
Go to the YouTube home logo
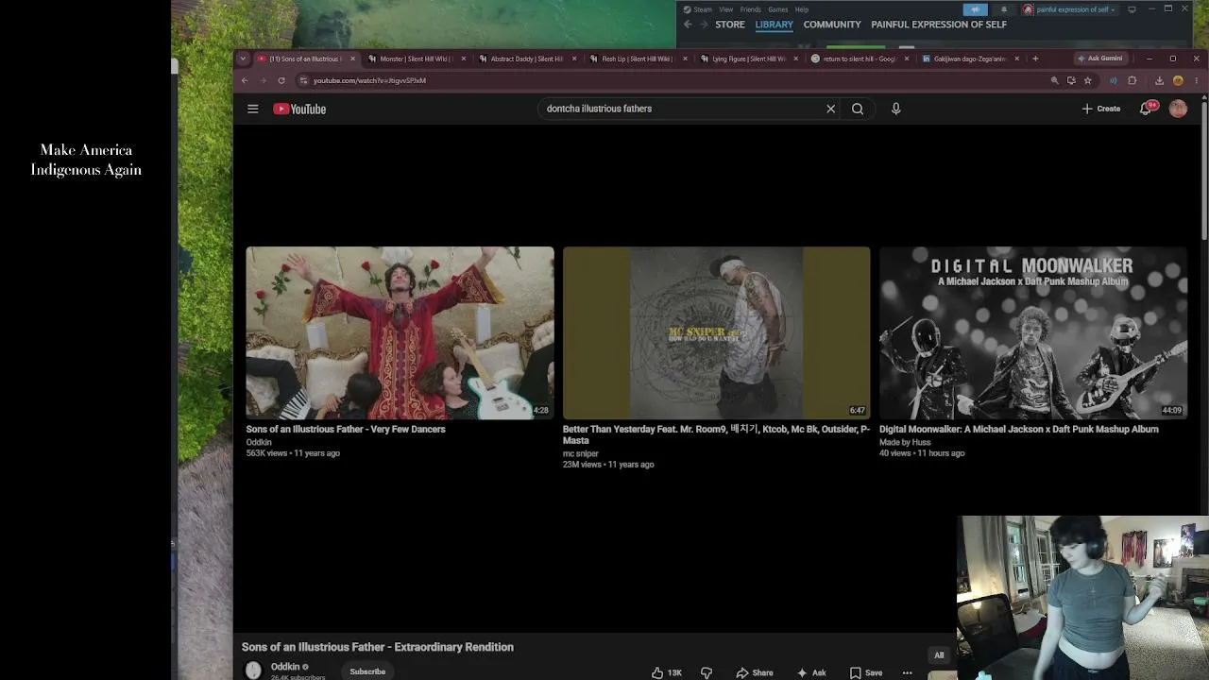click(x=299, y=109)
